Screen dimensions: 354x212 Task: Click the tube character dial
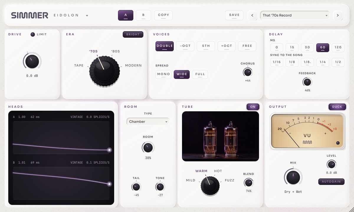(x=210, y=185)
